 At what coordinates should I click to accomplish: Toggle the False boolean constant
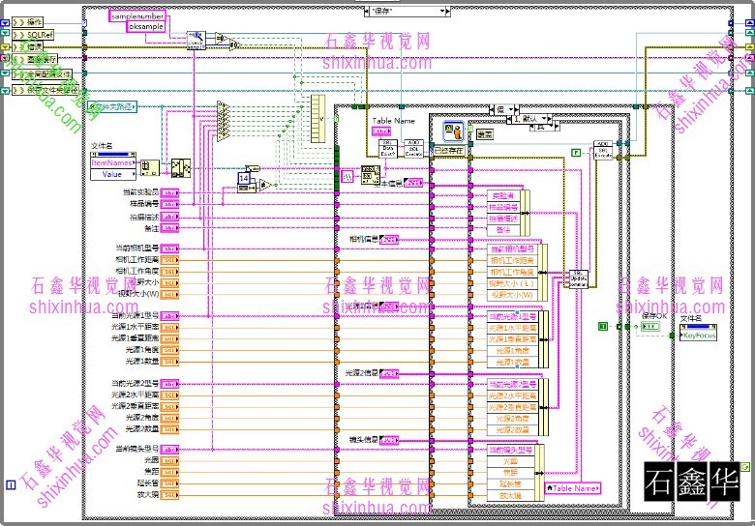575,152
